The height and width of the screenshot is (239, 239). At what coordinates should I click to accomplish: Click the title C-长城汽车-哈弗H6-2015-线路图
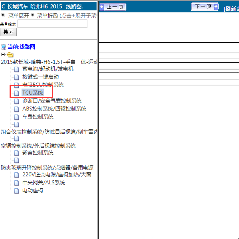click(x=42, y=7)
